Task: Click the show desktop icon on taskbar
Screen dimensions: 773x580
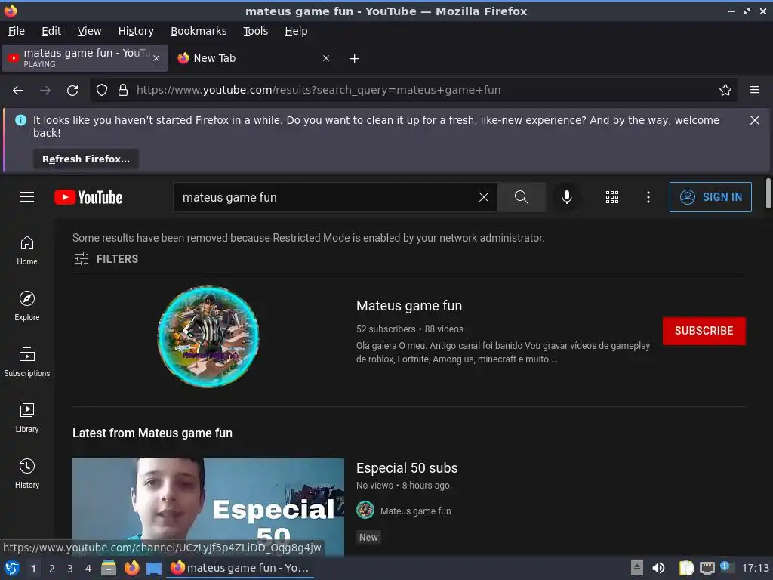Action: click(x=154, y=568)
